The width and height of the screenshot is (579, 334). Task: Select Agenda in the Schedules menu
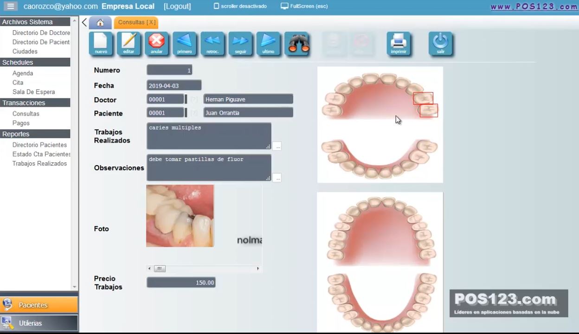(x=23, y=73)
